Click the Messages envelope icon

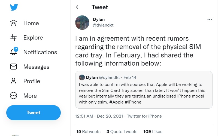point(14,67)
